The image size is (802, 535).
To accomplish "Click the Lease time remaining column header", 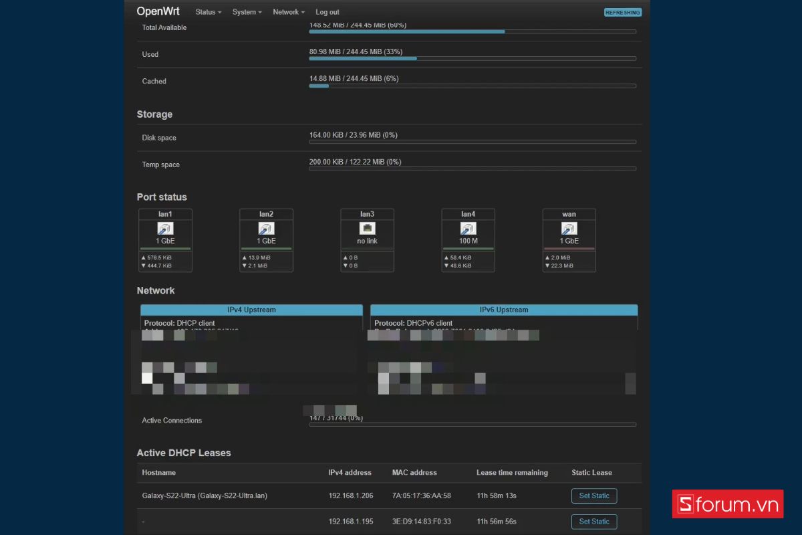I will (512, 472).
